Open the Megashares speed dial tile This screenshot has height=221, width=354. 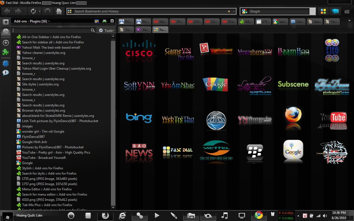[x=255, y=52]
